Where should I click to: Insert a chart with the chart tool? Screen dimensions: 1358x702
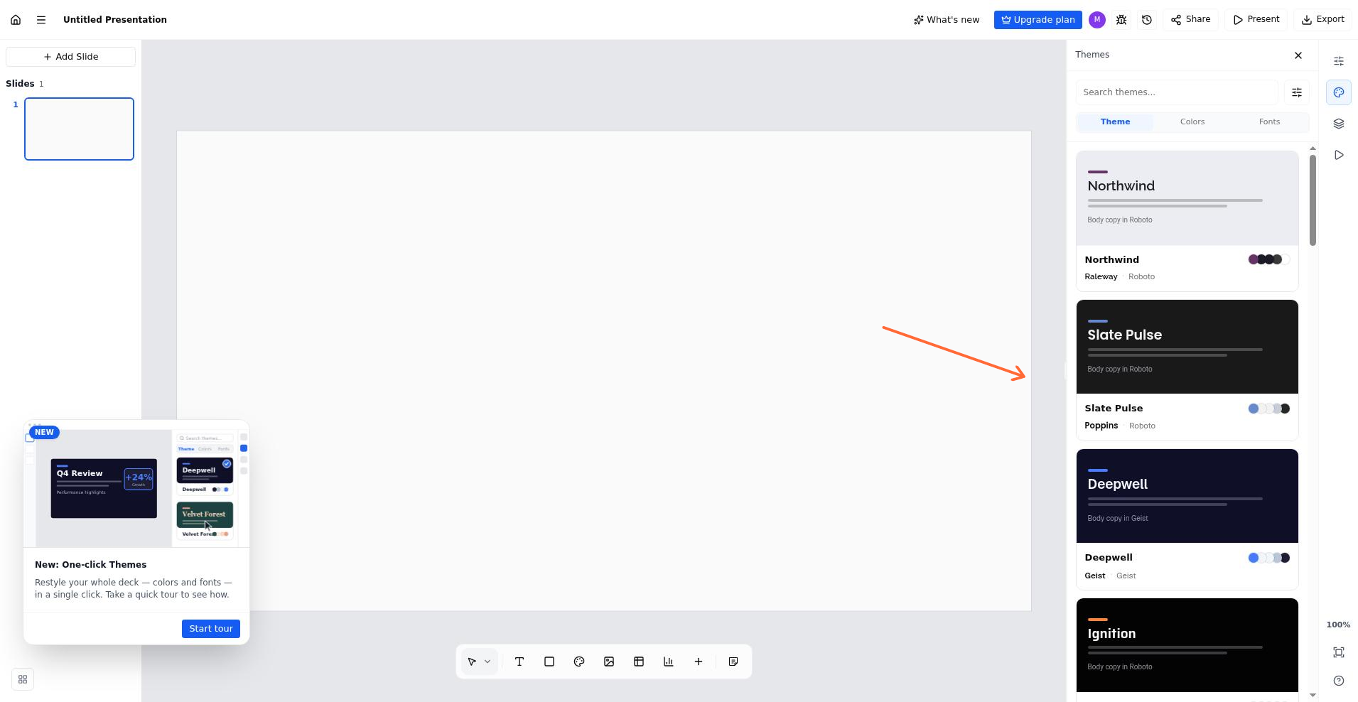coord(669,661)
